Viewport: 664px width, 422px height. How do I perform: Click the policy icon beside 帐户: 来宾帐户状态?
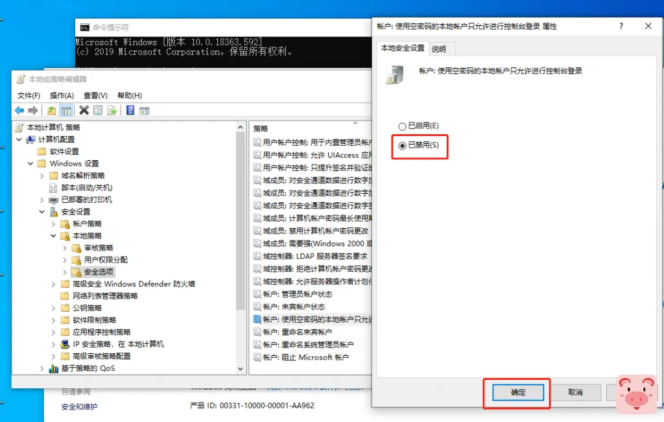click(257, 307)
